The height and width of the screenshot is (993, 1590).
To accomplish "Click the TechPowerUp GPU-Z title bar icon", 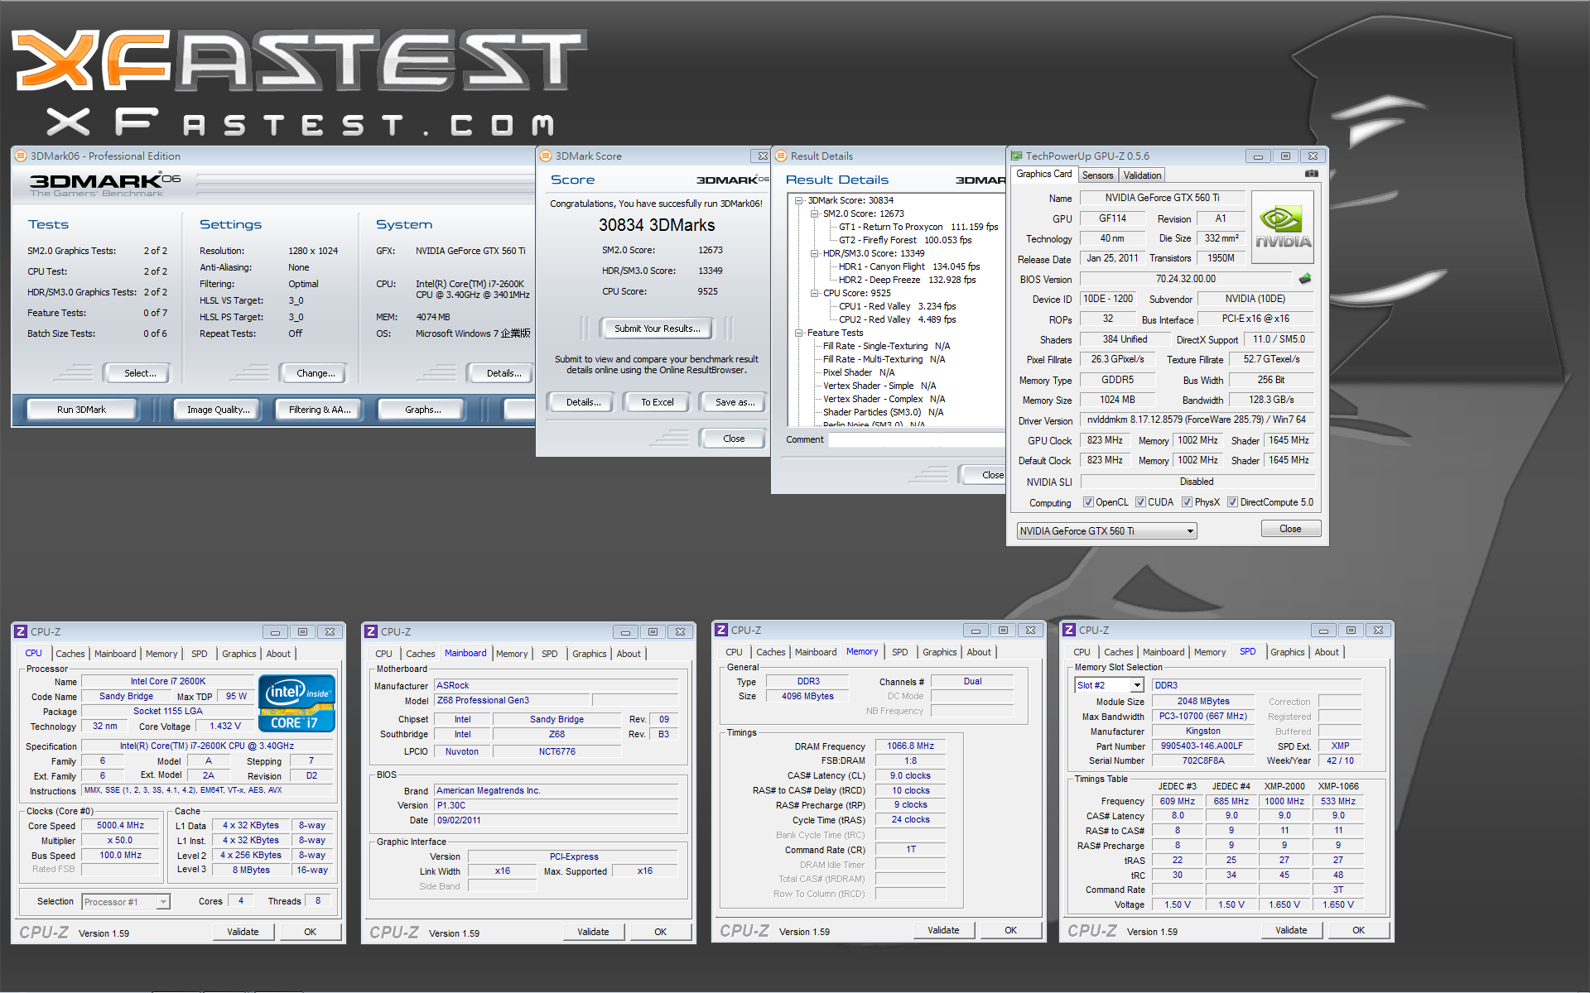I will (x=1016, y=156).
